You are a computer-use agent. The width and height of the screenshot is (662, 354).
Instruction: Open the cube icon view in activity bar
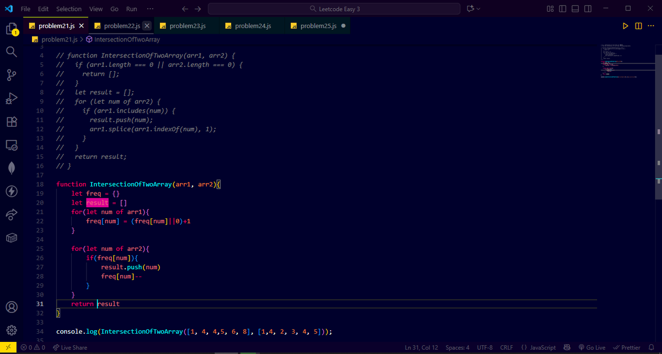12,238
